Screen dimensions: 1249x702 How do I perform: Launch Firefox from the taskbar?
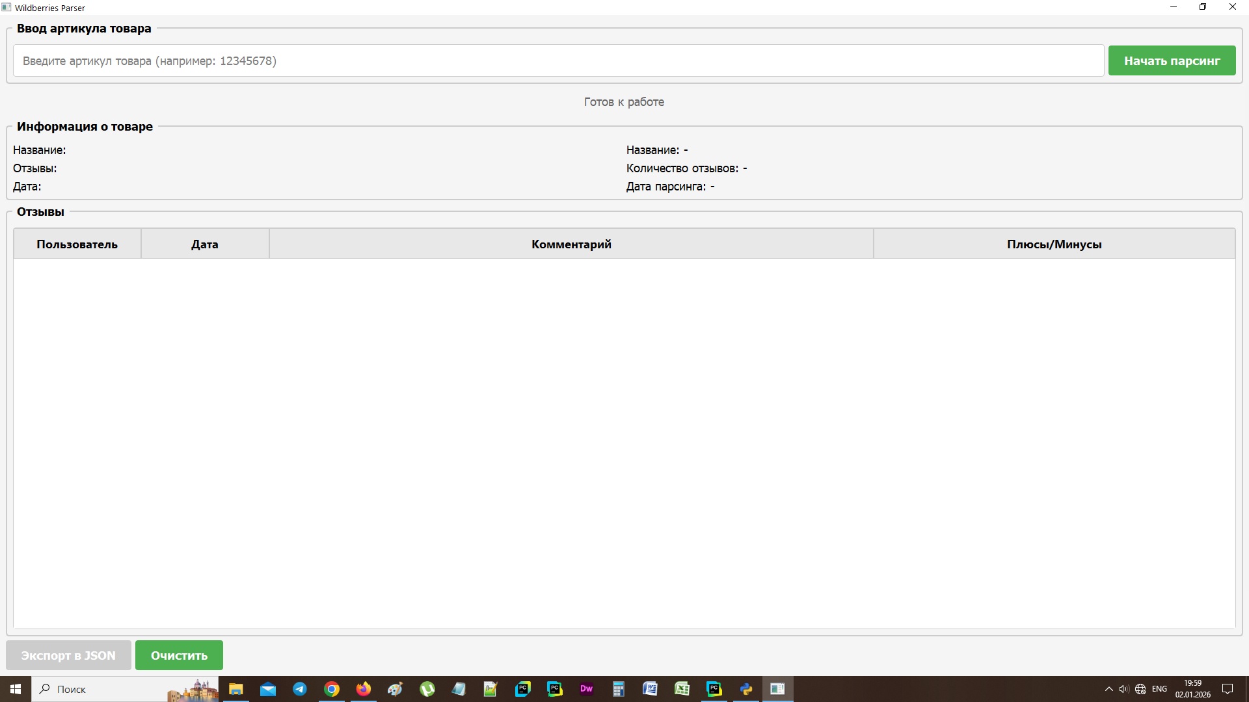tap(364, 689)
